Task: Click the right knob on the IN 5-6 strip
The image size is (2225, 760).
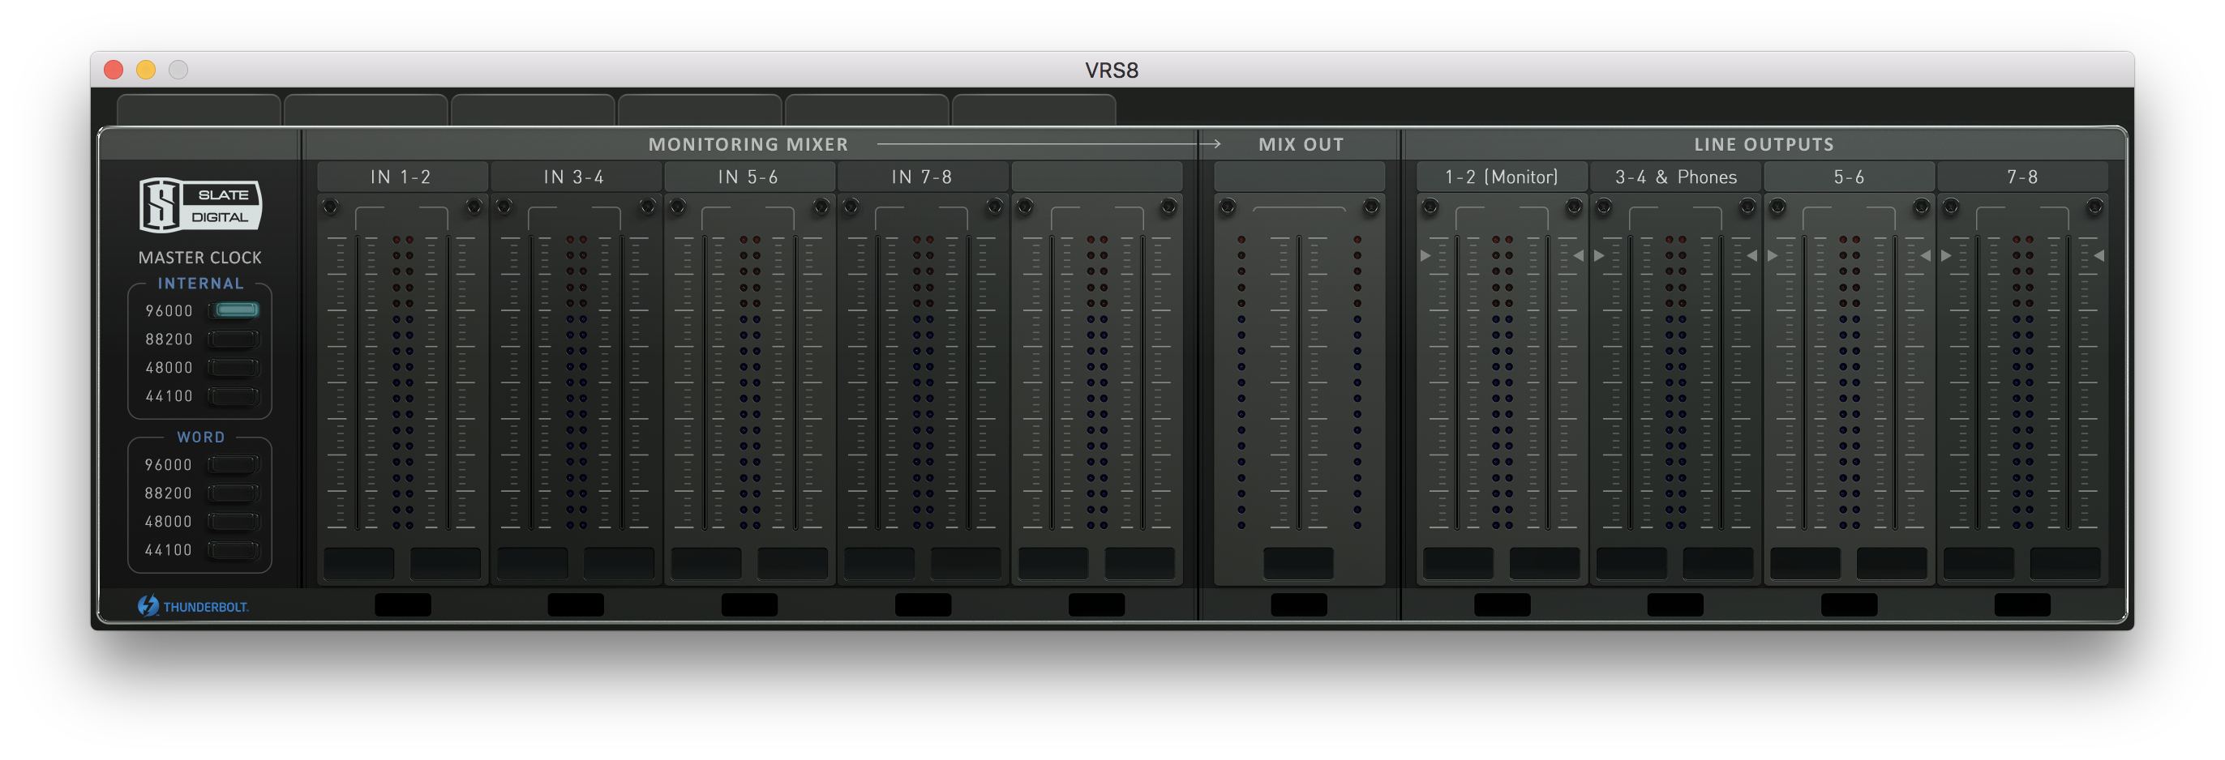Action: click(821, 207)
